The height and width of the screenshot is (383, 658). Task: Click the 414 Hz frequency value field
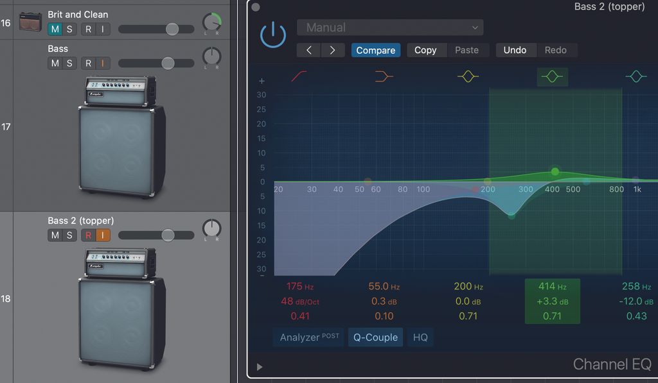[552, 286]
